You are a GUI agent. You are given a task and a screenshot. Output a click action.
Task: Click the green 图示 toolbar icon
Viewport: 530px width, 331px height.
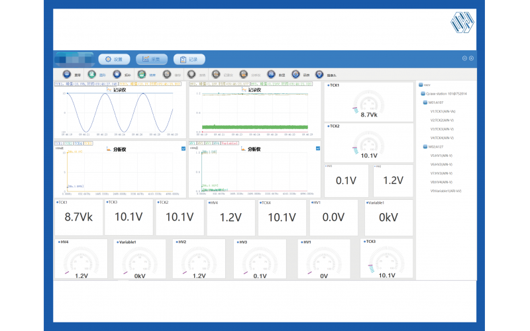pos(92,75)
